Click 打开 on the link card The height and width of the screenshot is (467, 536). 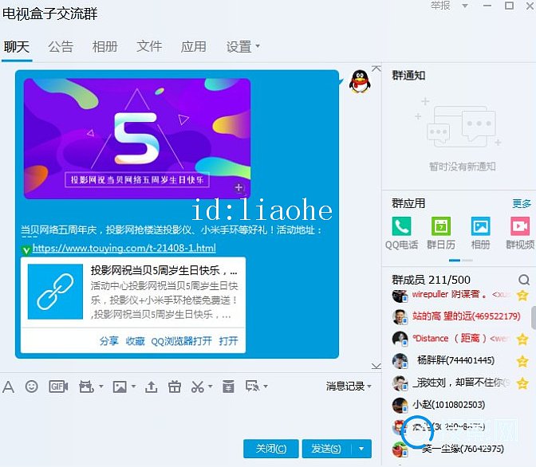[228, 340]
